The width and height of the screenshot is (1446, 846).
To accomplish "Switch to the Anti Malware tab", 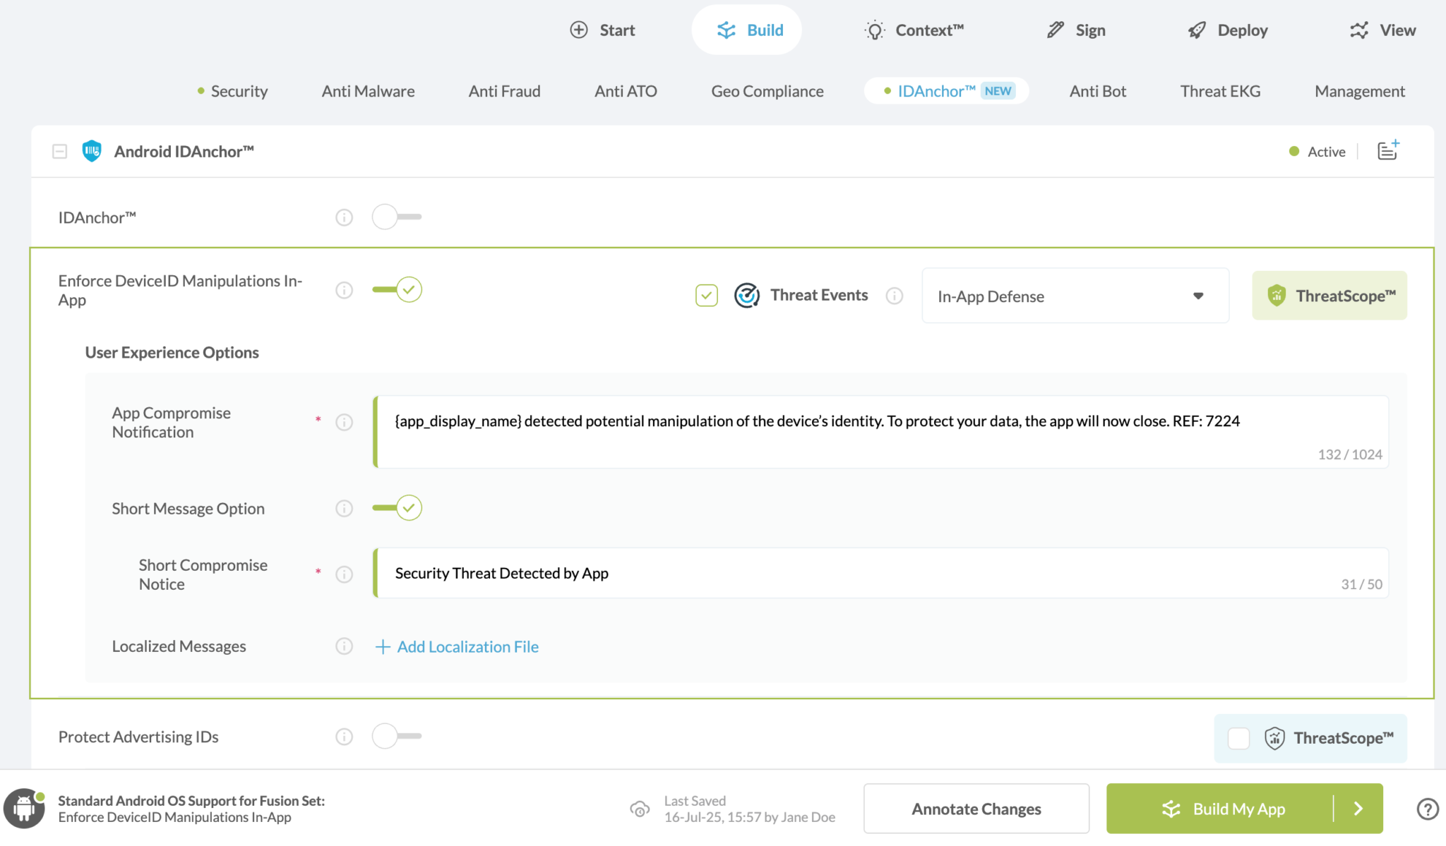I will (368, 91).
